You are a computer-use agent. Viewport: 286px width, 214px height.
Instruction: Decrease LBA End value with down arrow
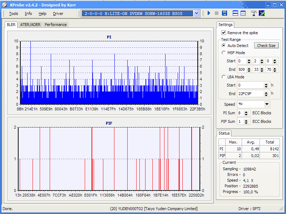[266, 95]
